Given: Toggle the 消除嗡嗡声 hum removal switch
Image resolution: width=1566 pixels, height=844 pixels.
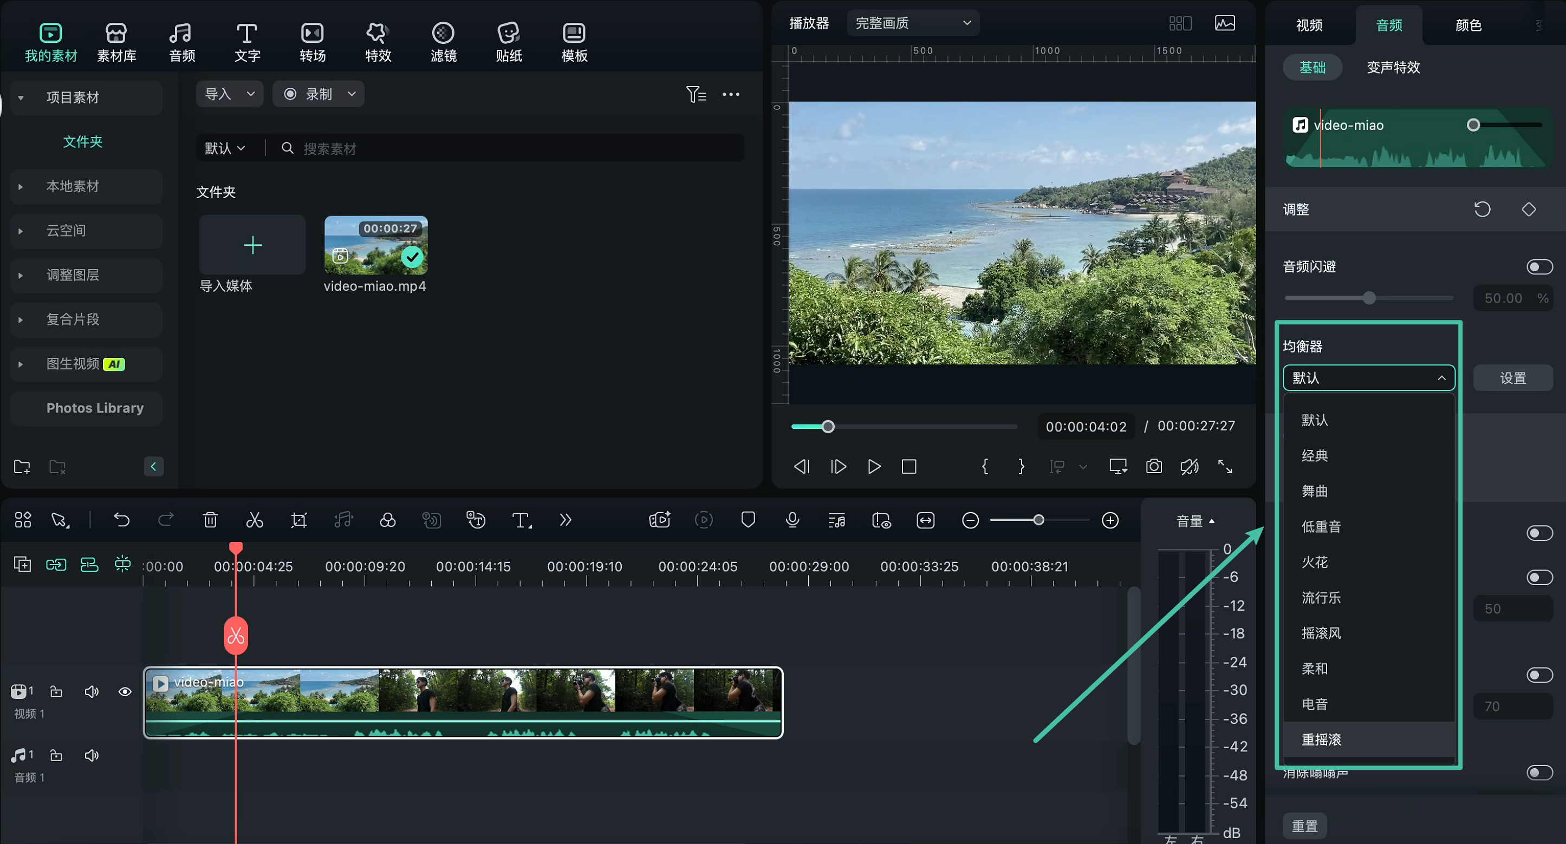Looking at the screenshot, I should pos(1539,773).
